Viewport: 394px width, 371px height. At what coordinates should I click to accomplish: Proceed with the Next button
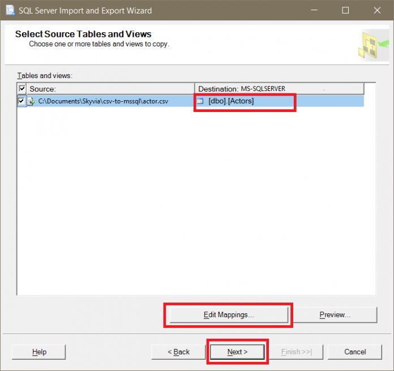tap(237, 352)
